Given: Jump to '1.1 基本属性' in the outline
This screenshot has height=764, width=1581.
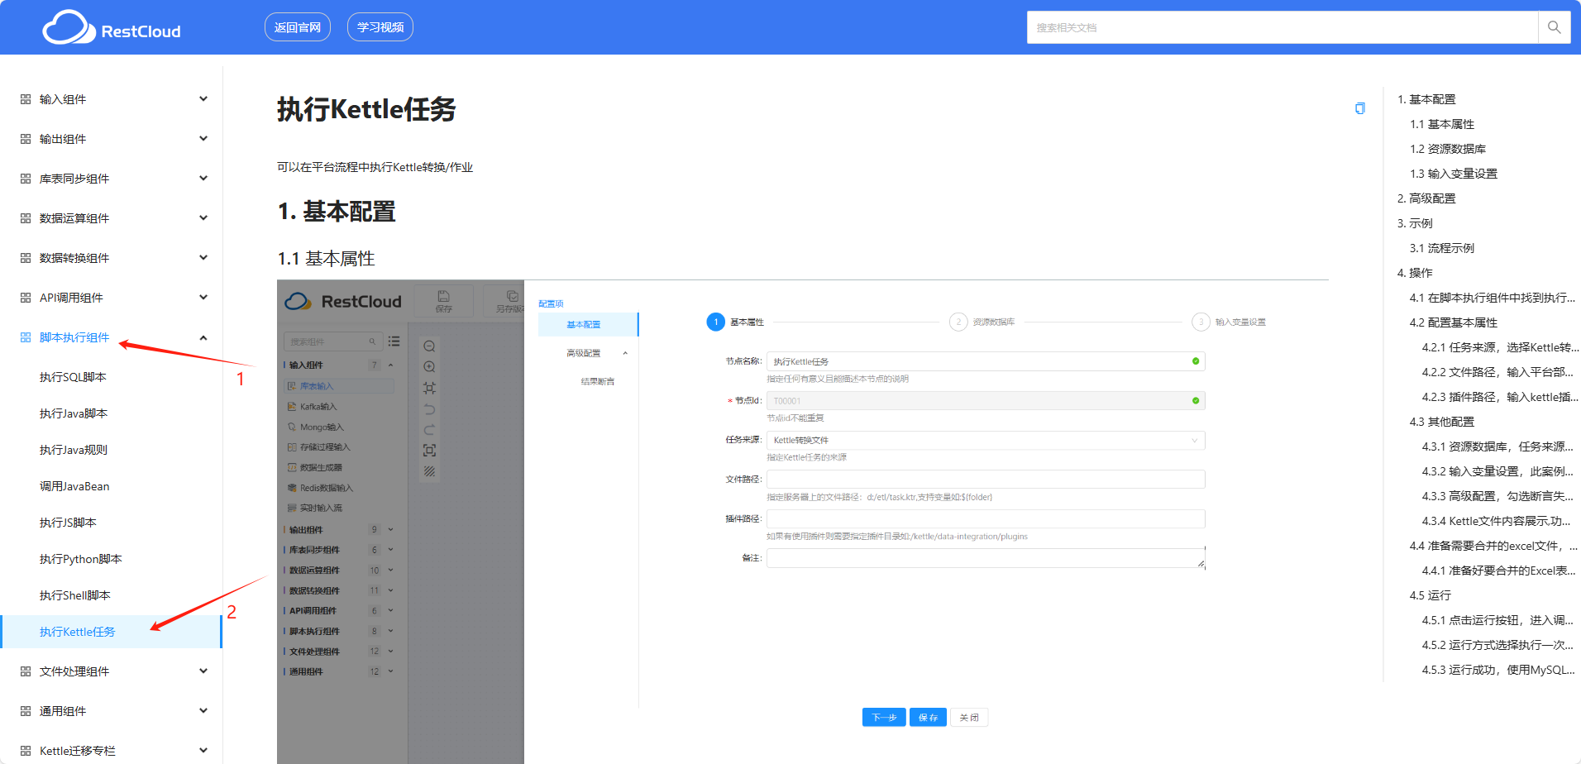Looking at the screenshot, I should (1442, 124).
